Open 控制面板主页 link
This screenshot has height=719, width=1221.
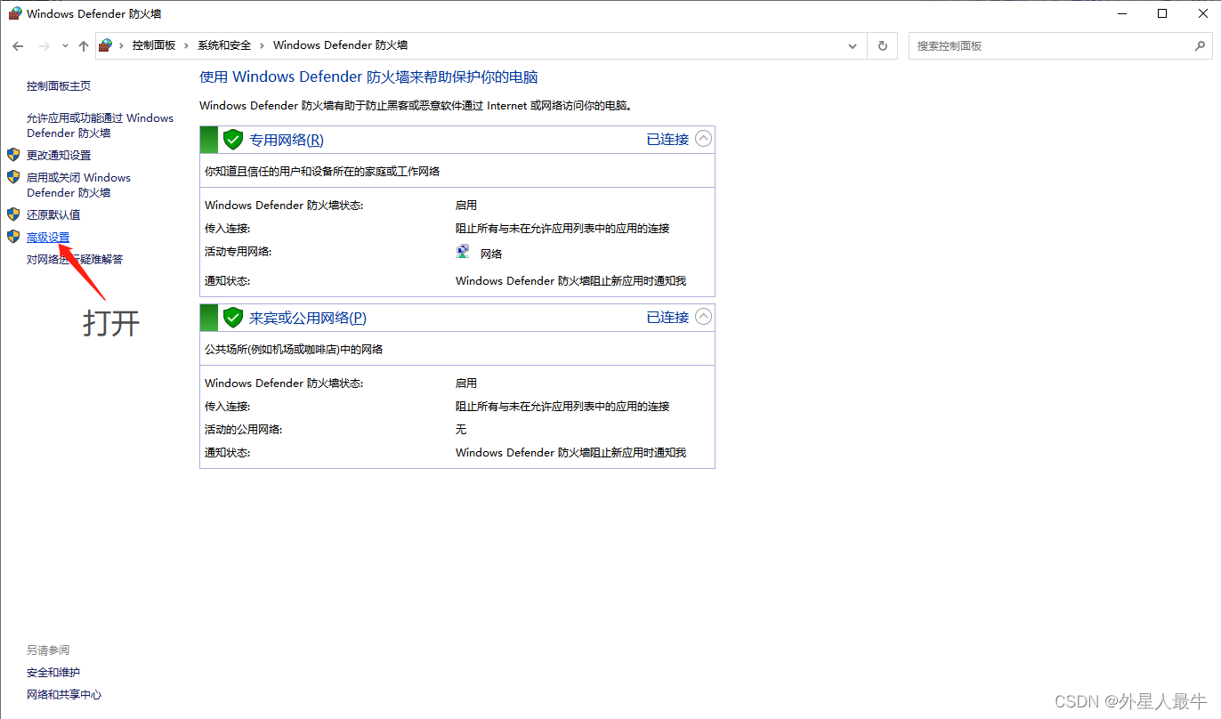pos(59,86)
